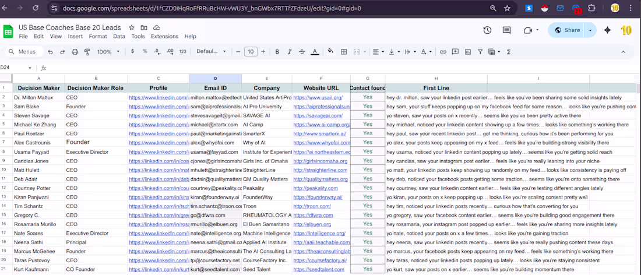
Task: Insert a comment
Action: 455,52
